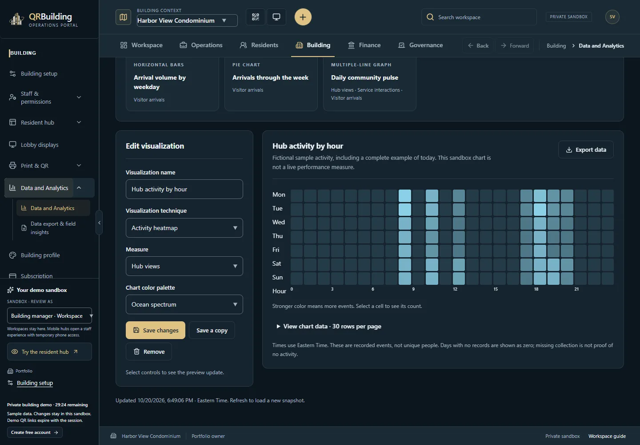Collapse the Data and Analytics section
This screenshot has width=640, height=445.
[79, 188]
